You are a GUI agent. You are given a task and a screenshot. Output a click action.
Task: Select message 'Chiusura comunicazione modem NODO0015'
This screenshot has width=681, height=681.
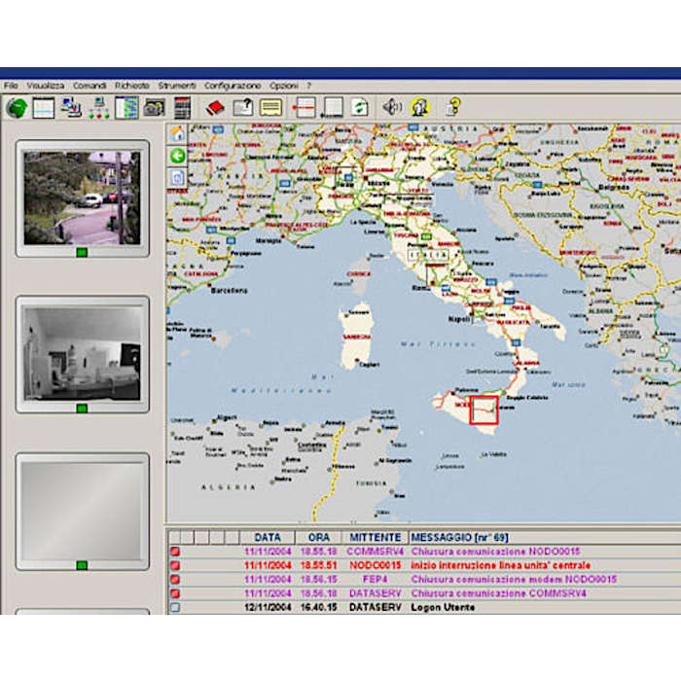pos(514,580)
